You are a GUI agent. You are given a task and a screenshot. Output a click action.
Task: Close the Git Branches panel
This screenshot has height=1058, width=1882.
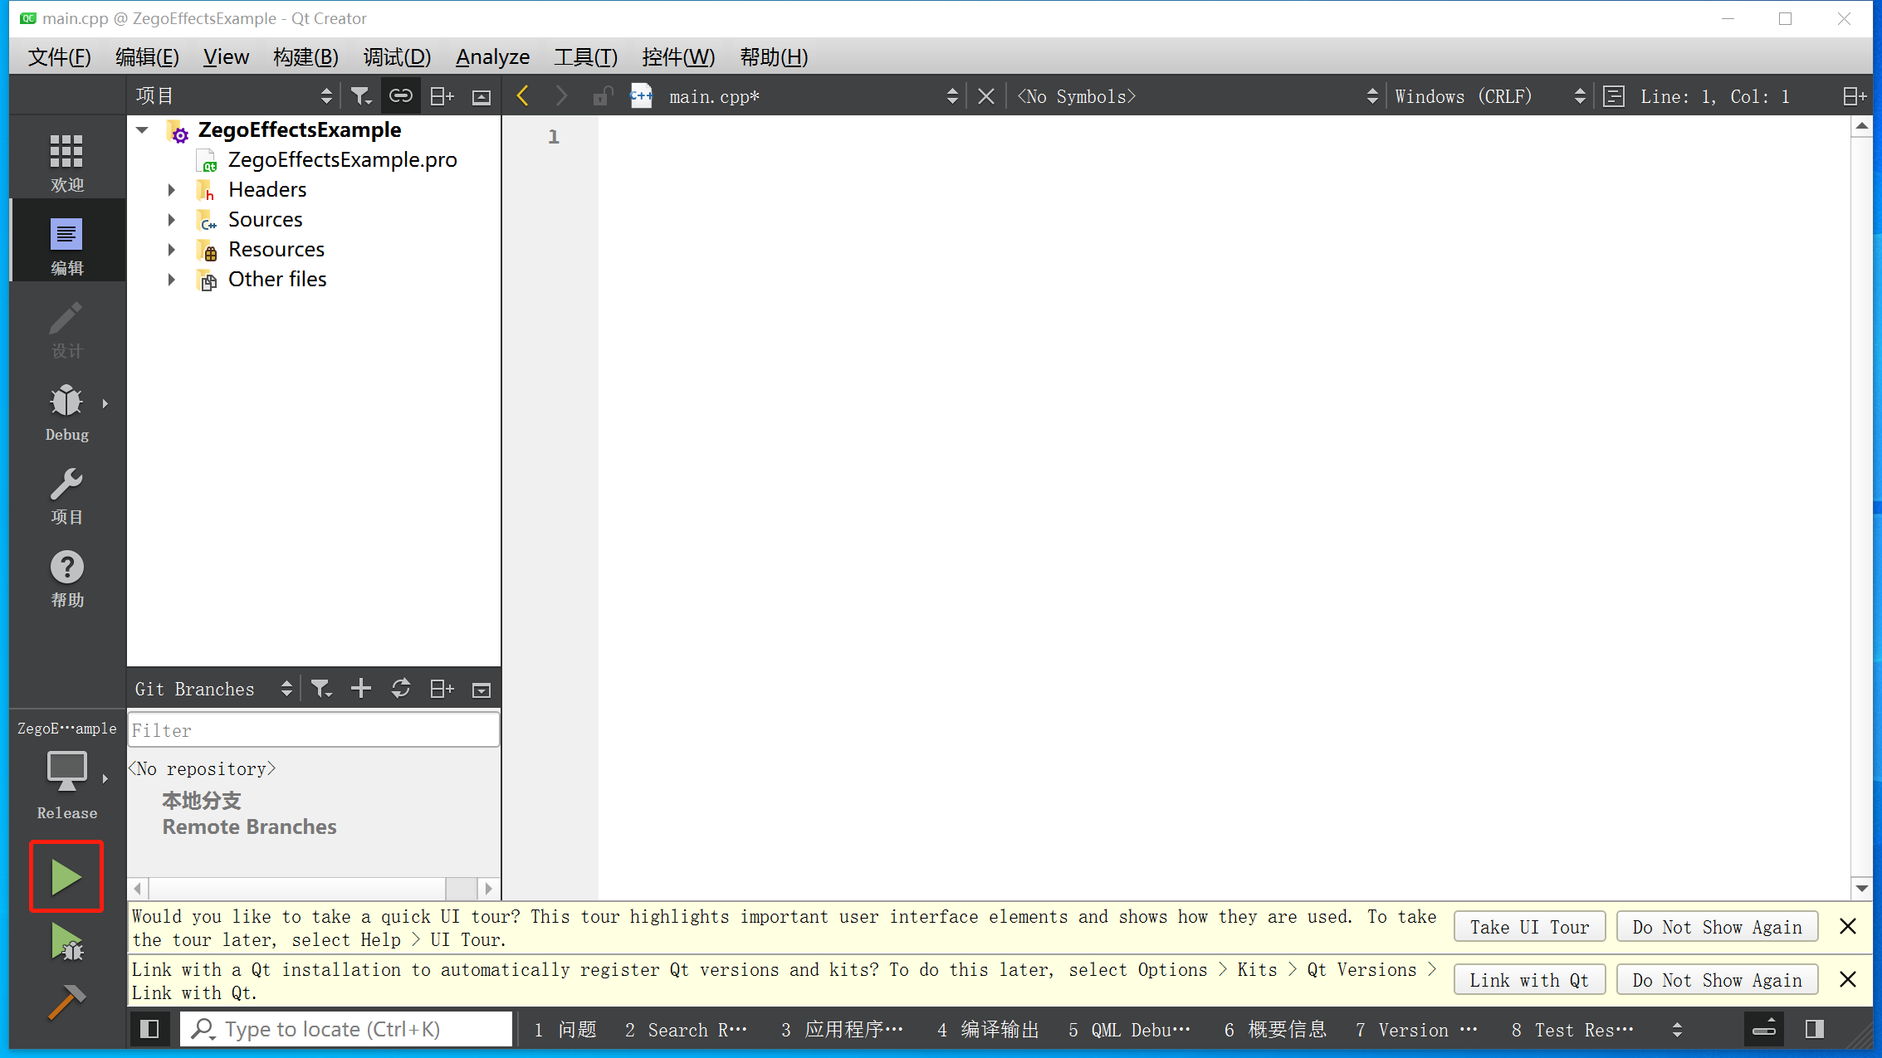tap(481, 689)
